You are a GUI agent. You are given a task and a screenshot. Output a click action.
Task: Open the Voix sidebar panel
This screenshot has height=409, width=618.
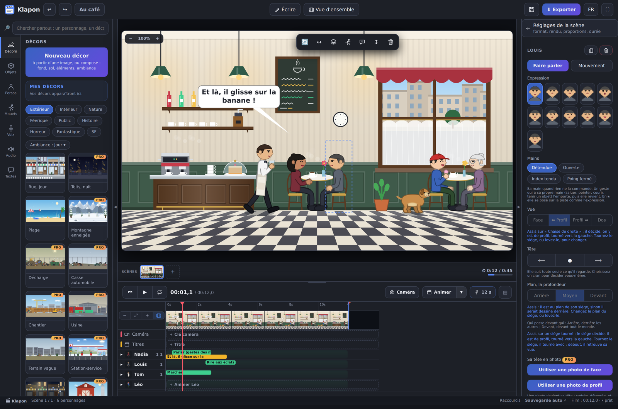pos(11,131)
